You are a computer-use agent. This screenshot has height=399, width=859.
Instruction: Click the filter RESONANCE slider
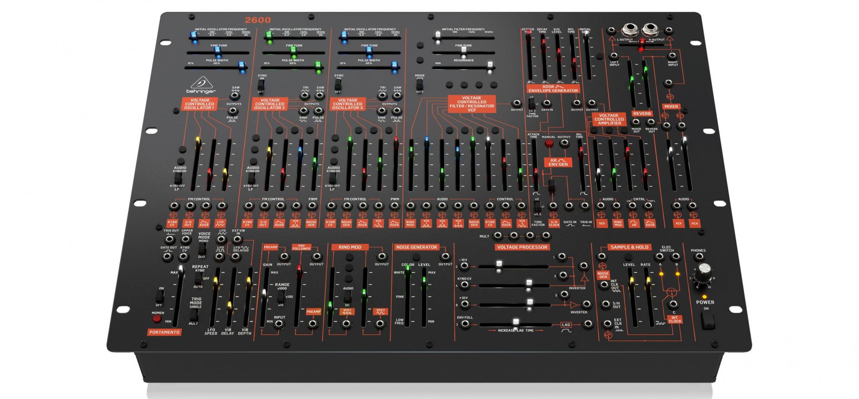(x=464, y=67)
